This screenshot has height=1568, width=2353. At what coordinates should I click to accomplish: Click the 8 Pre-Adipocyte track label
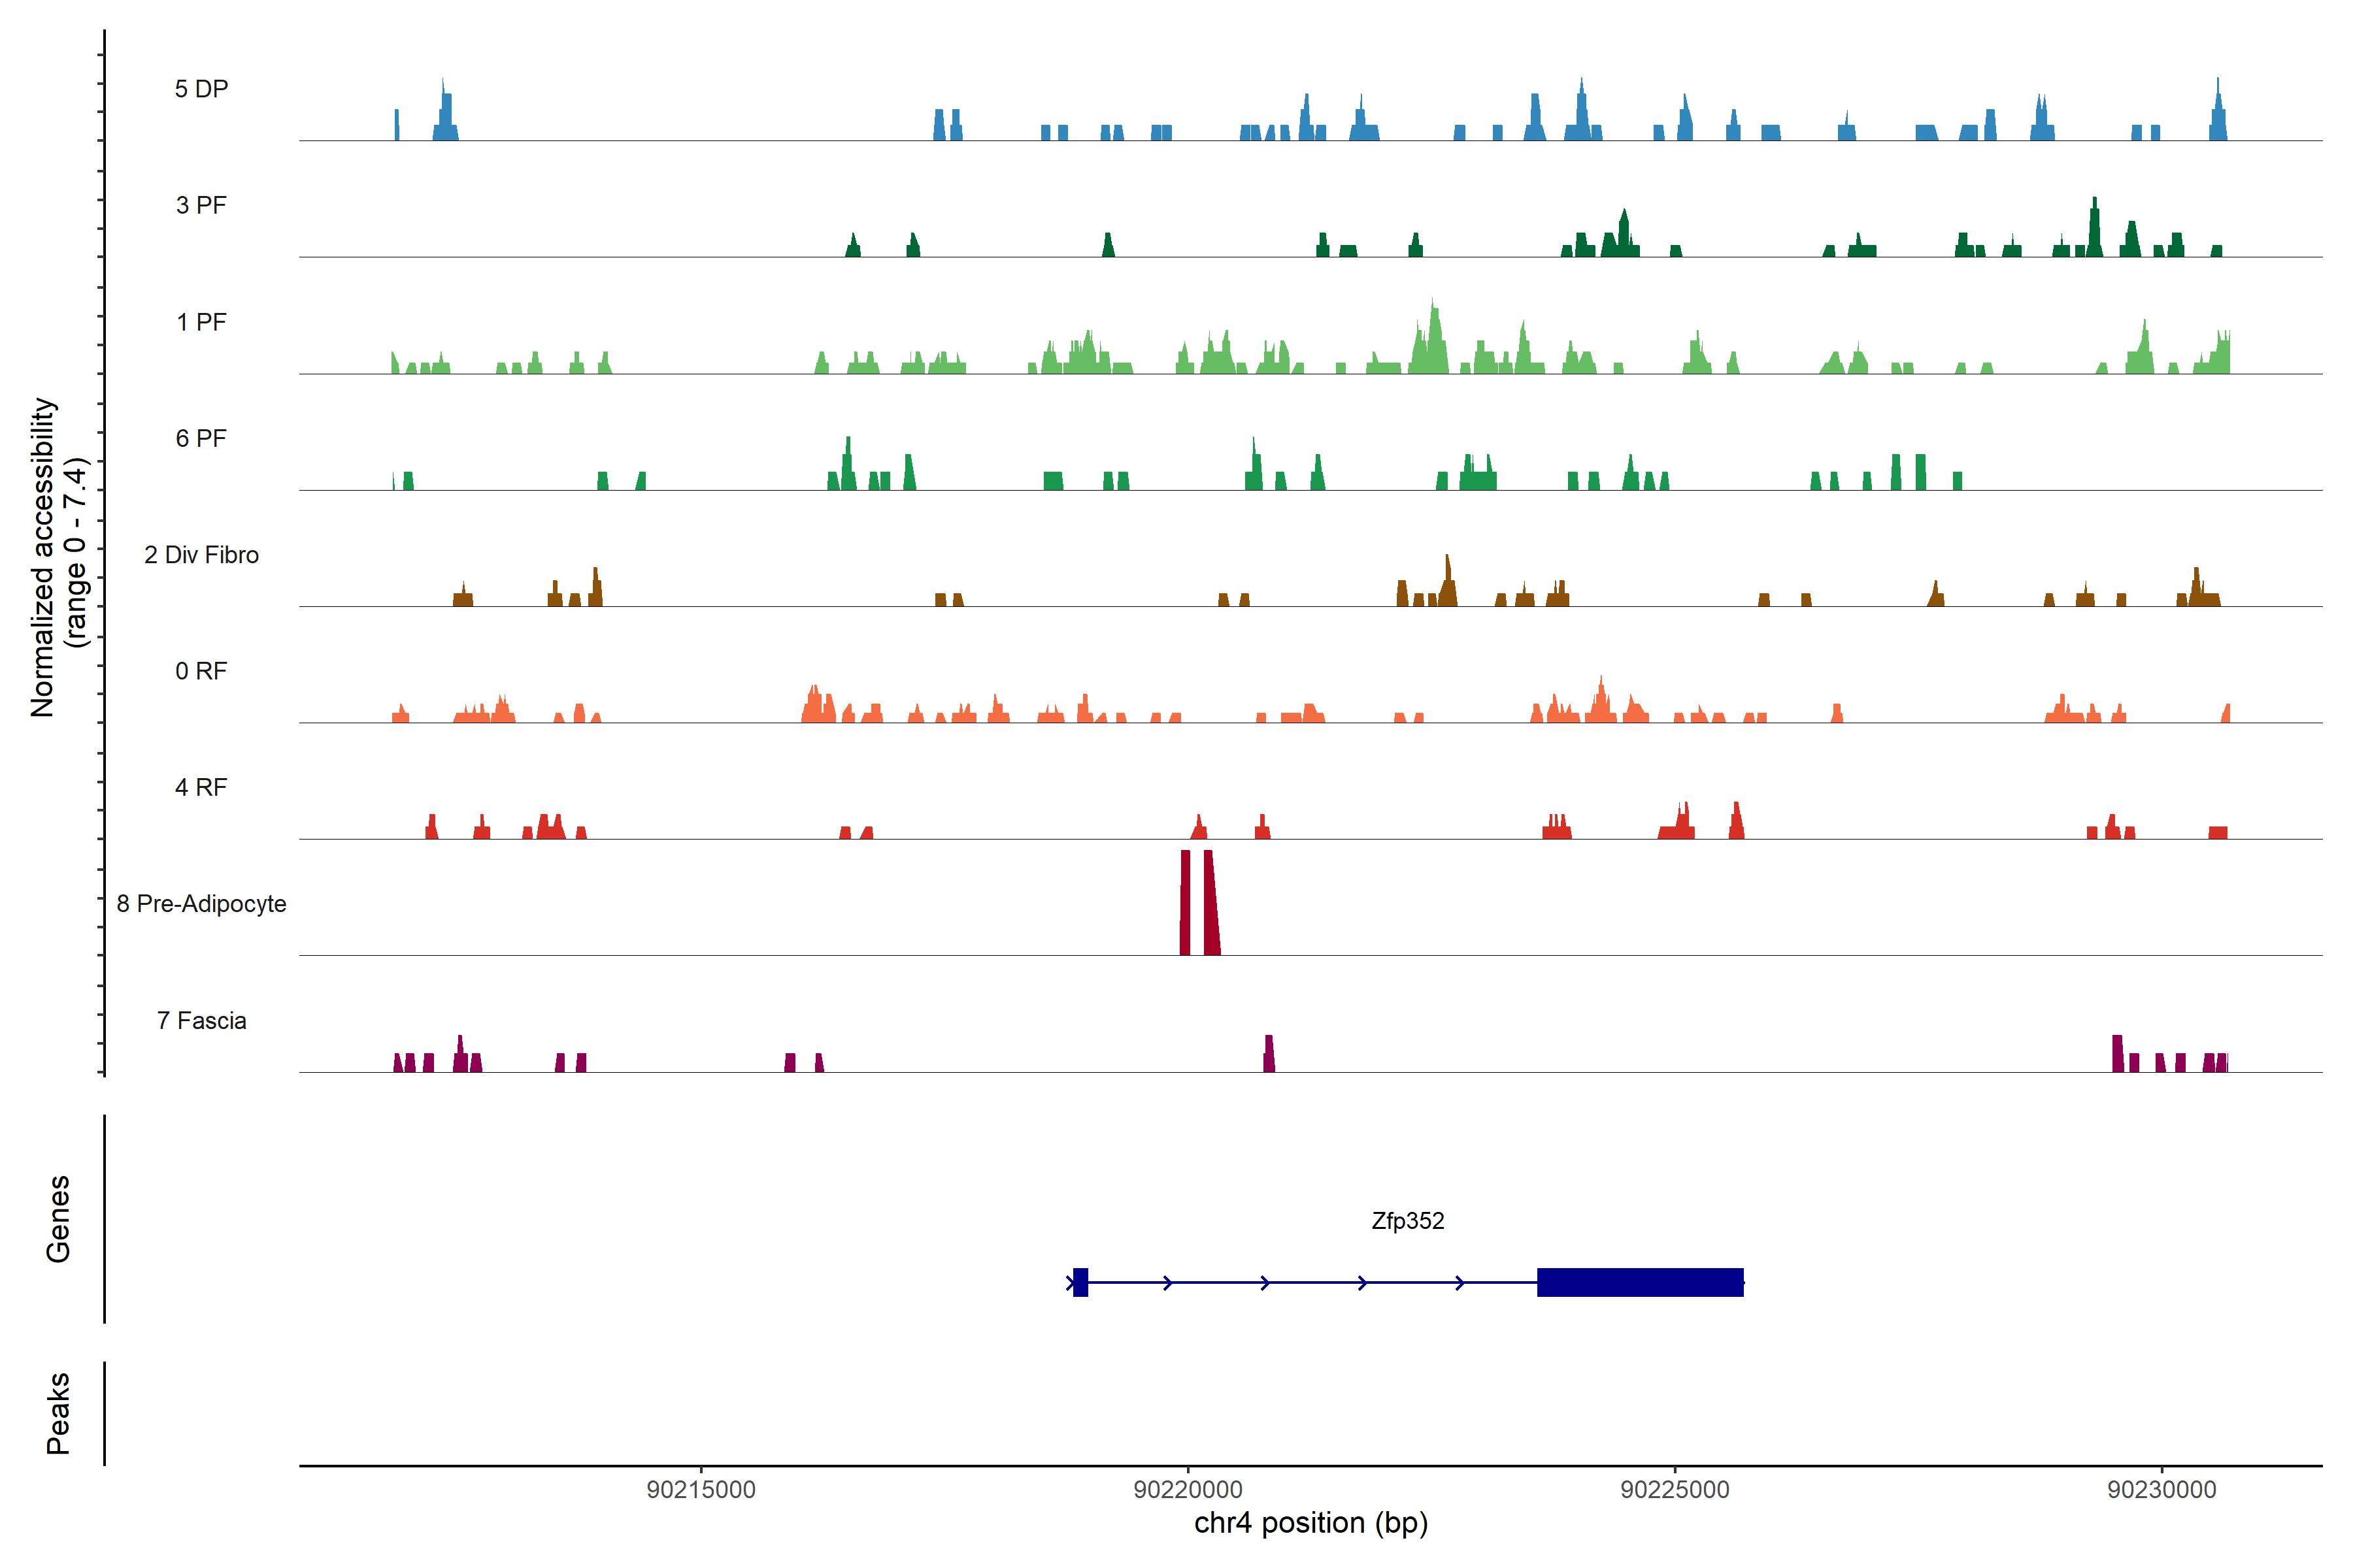tap(201, 904)
